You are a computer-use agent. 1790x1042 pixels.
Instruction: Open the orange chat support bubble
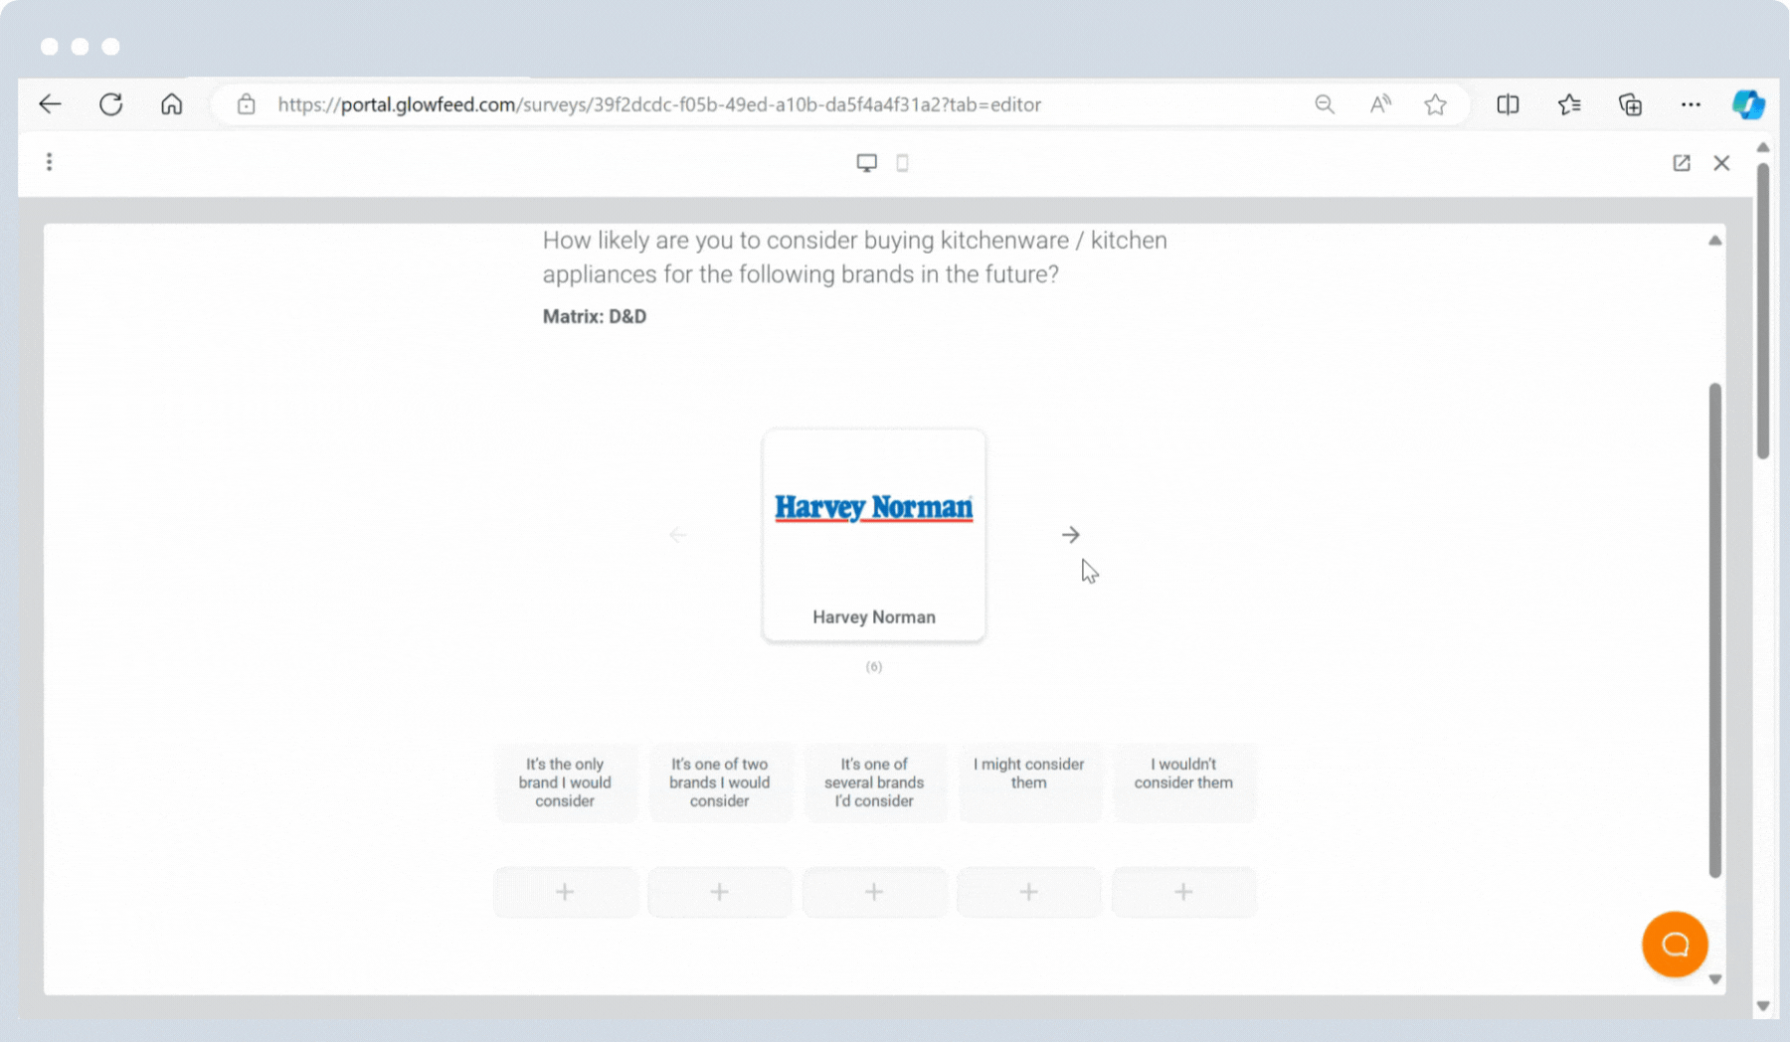(x=1675, y=945)
